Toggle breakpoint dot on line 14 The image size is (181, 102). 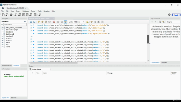(34, 25)
